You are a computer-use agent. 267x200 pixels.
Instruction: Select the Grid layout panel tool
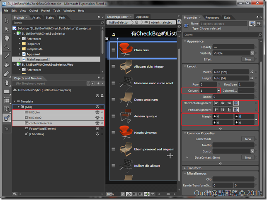pos(7,100)
